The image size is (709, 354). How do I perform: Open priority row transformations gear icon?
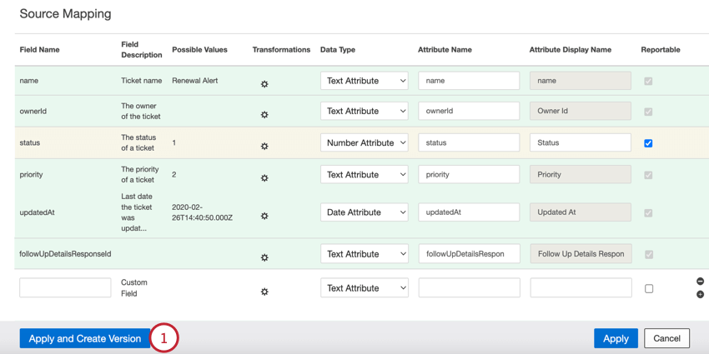264,177
